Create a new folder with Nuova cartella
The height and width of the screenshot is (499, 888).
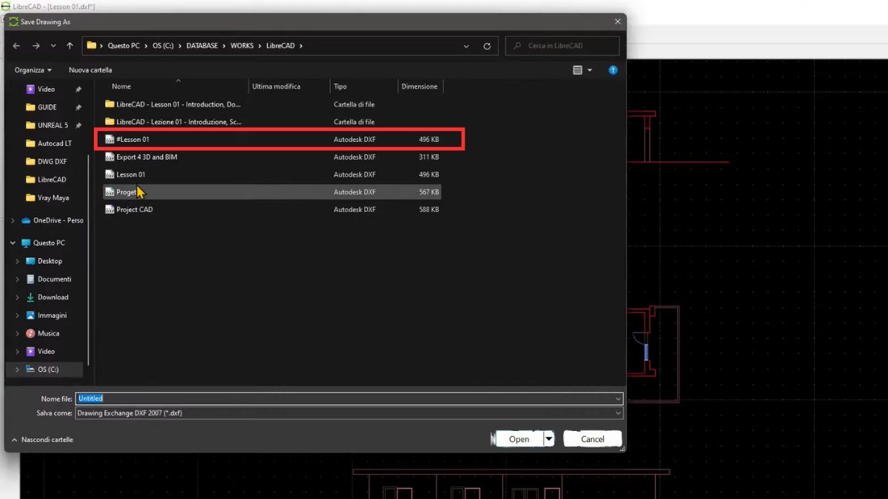(x=90, y=70)
